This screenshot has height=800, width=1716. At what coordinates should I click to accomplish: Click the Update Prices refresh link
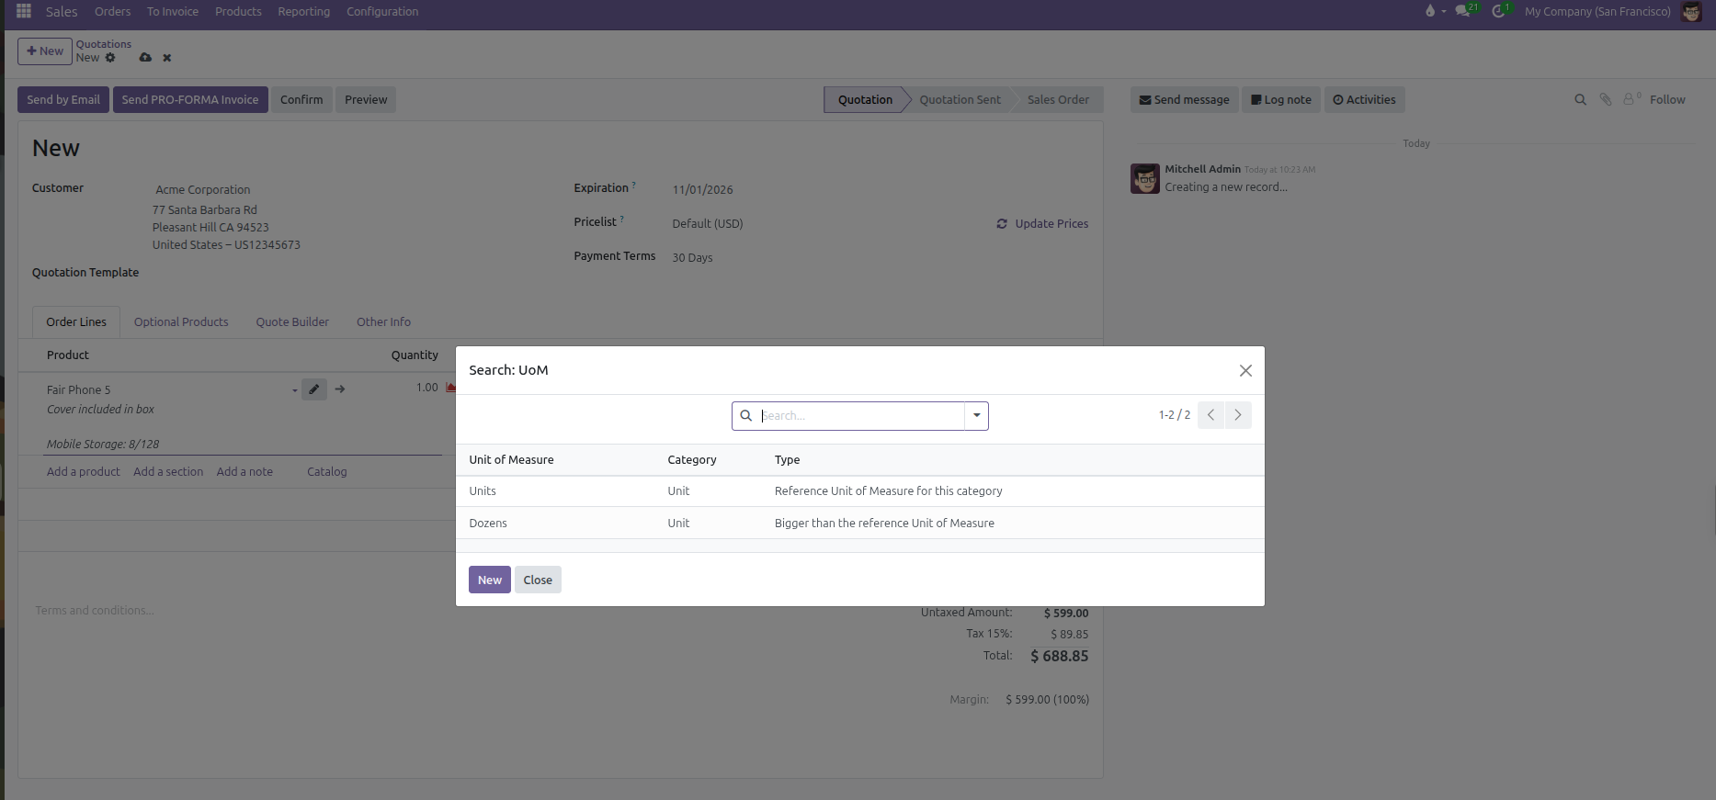click(1042, 223)
